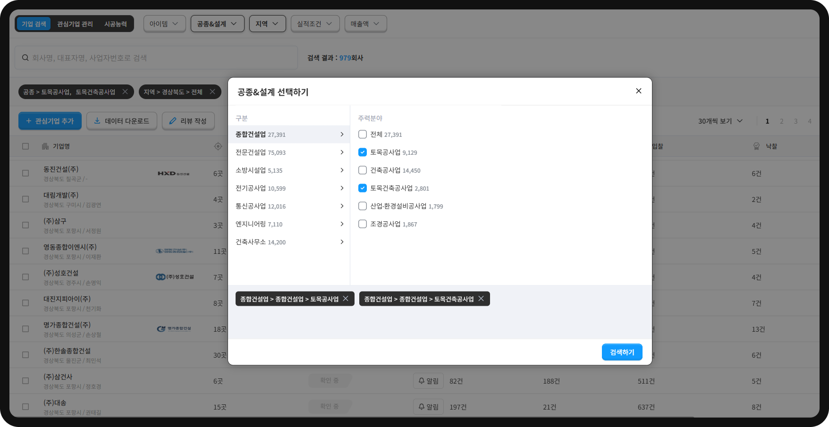Select the row checkbox for 동진건설(주)
Viewport: 829px width, 427px height.
tap(25, 173)
